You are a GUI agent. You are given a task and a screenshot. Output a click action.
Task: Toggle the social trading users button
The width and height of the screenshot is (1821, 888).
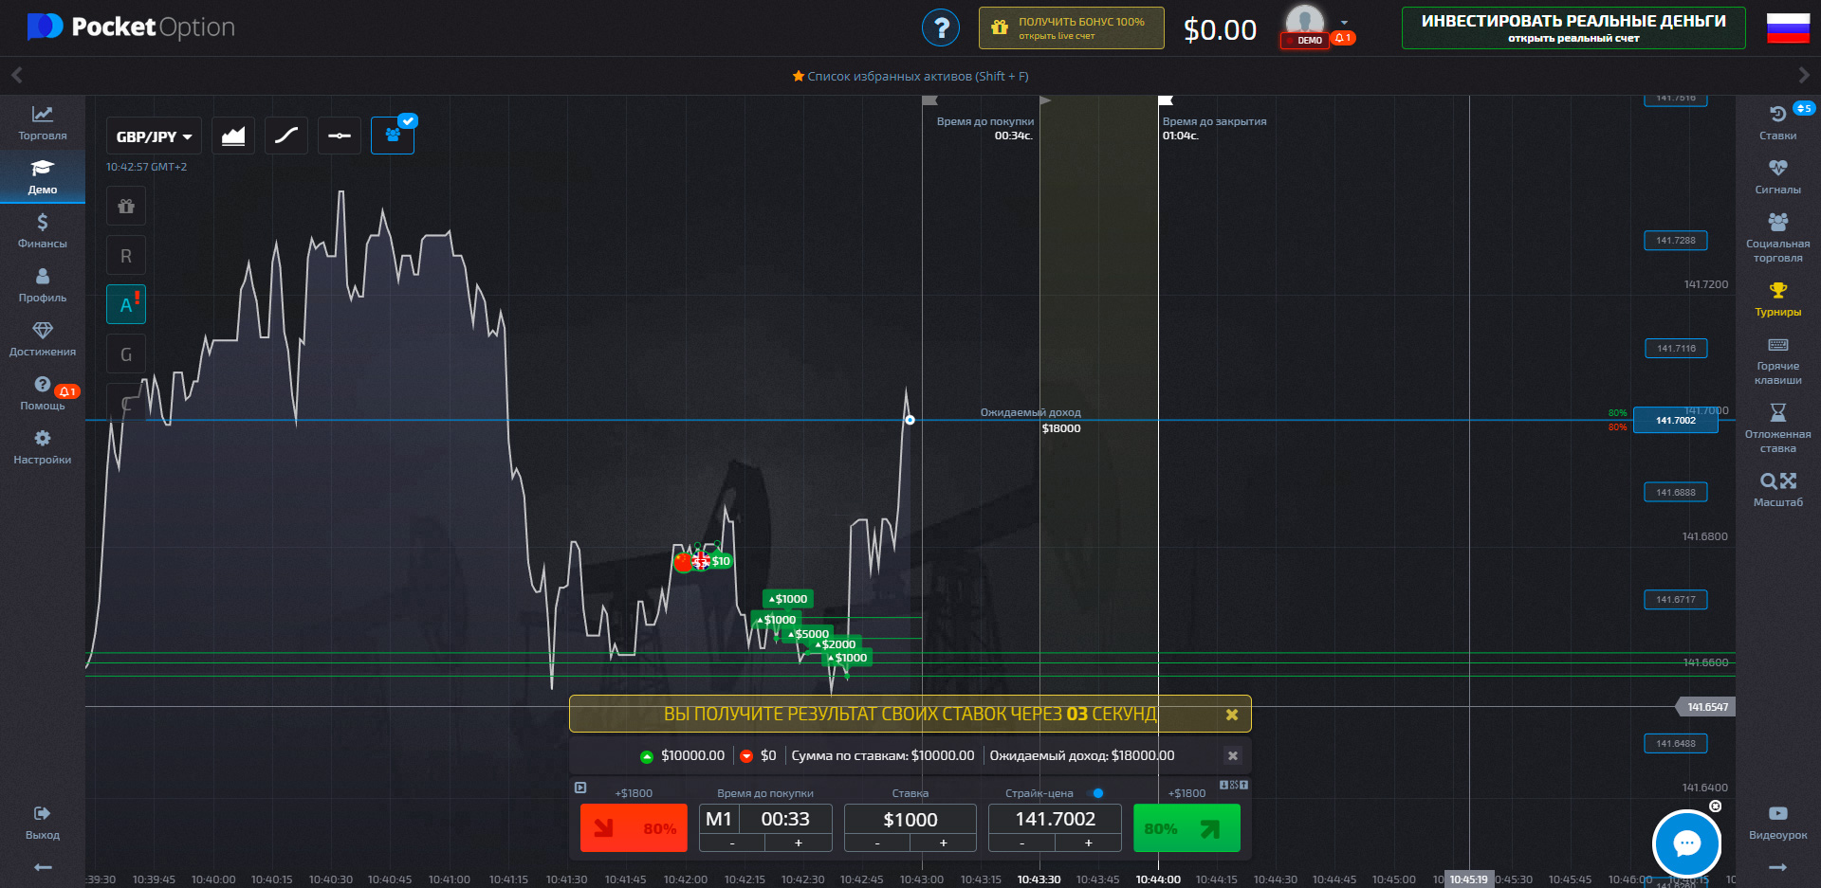(393, 136)
